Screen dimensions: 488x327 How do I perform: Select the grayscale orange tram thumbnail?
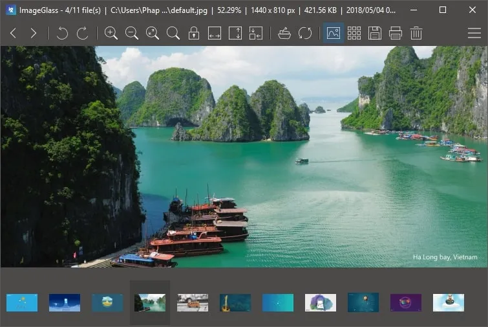click(193, 302)
